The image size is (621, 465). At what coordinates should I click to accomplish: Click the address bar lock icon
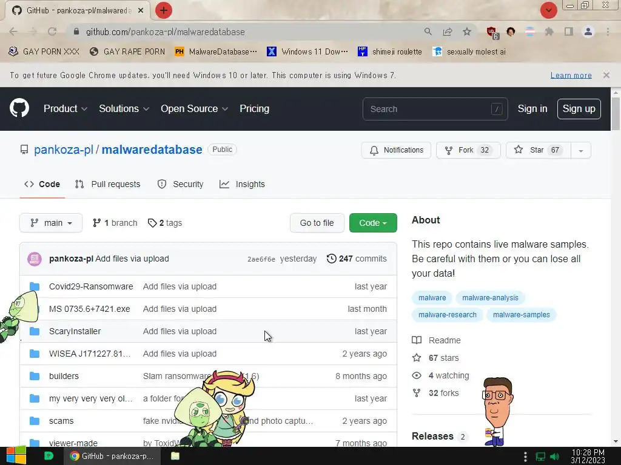coord(76,31)
